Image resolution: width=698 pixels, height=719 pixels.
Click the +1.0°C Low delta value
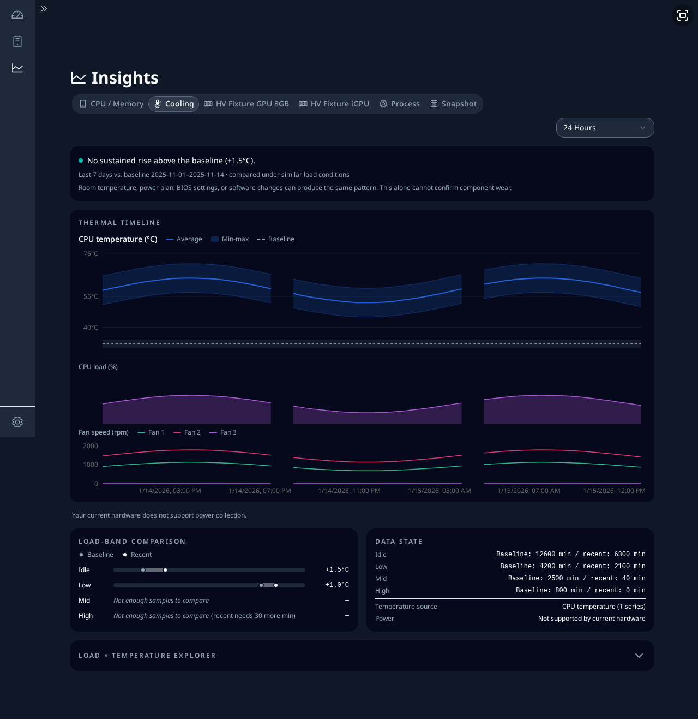(x=337, y=585)
